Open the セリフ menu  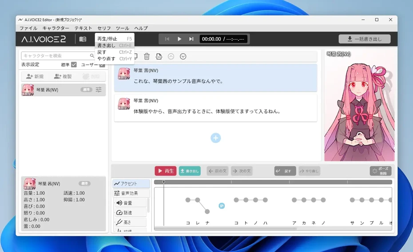(104, 28)
